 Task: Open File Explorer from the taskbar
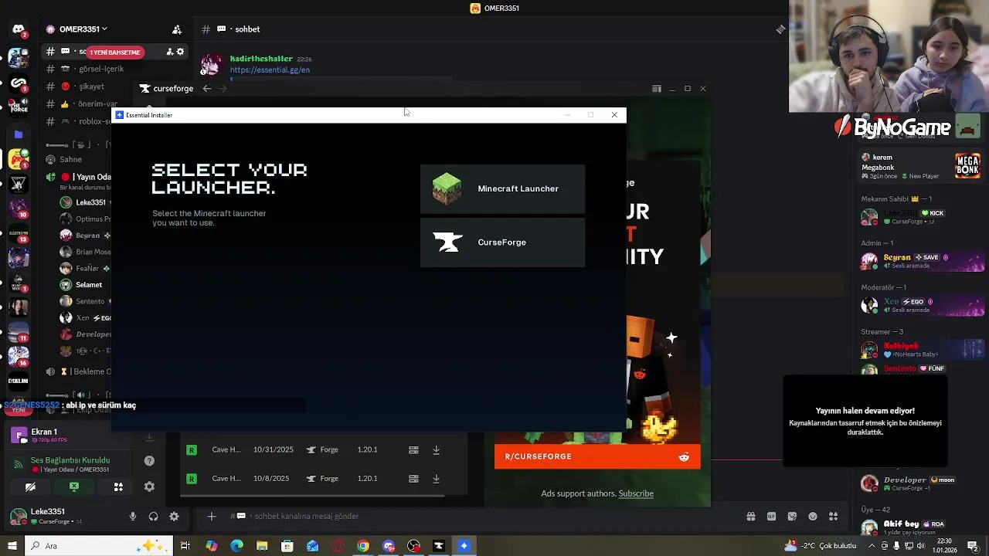point(262,546)
